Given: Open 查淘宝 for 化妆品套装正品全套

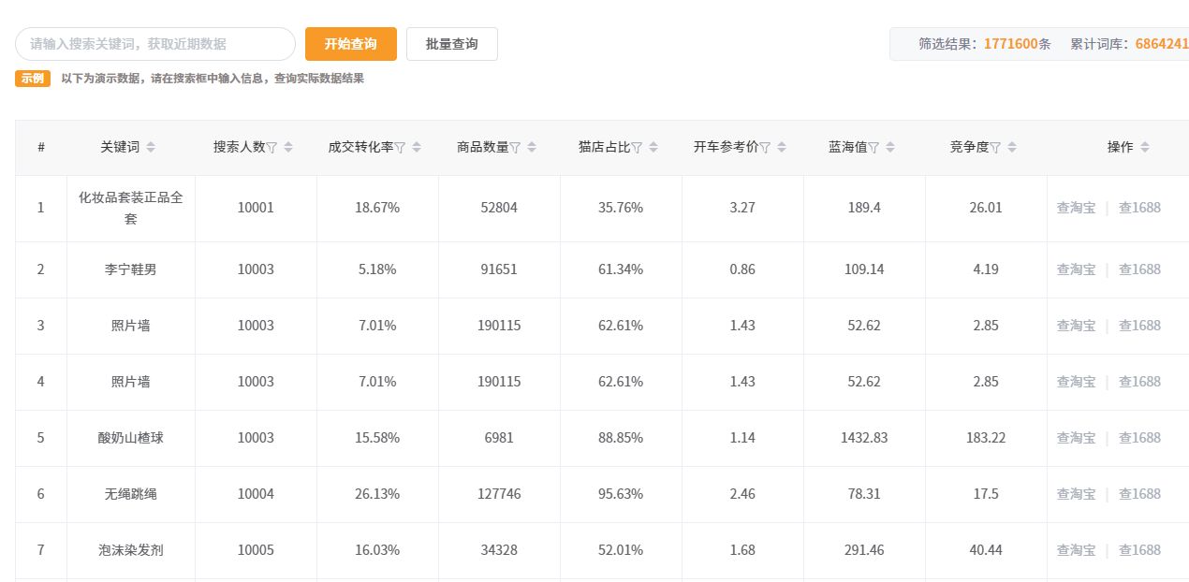Looking at the screenshot, I should (1075, 208).
